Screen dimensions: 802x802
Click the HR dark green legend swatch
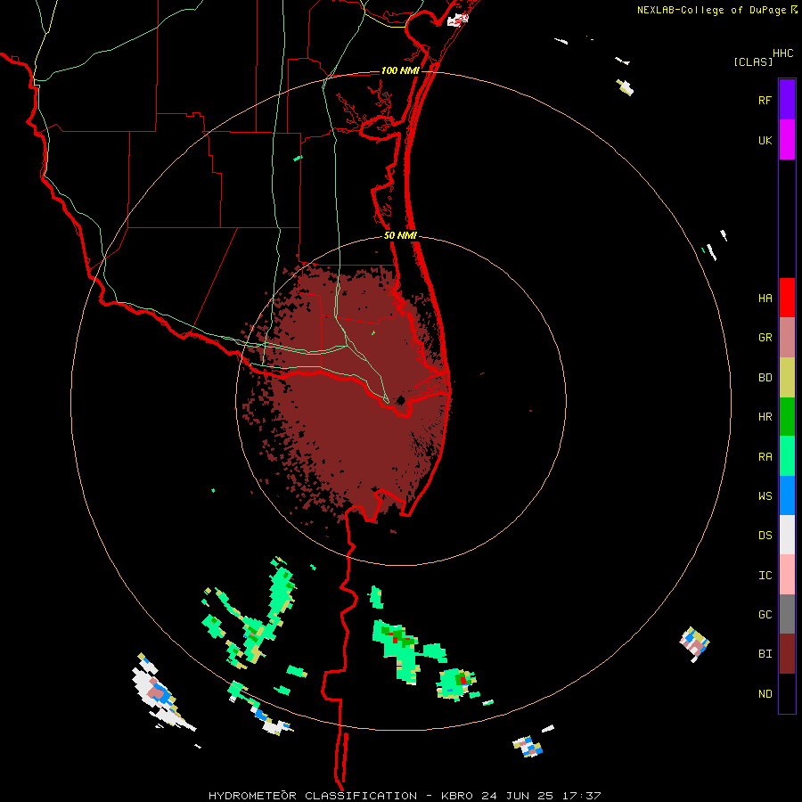(x=787, y=417)
